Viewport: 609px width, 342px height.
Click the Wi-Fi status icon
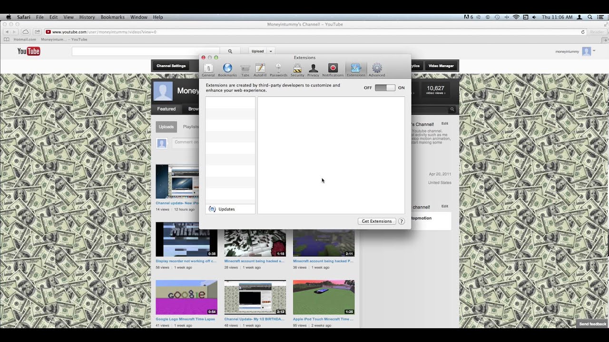(x=516, y=17)
